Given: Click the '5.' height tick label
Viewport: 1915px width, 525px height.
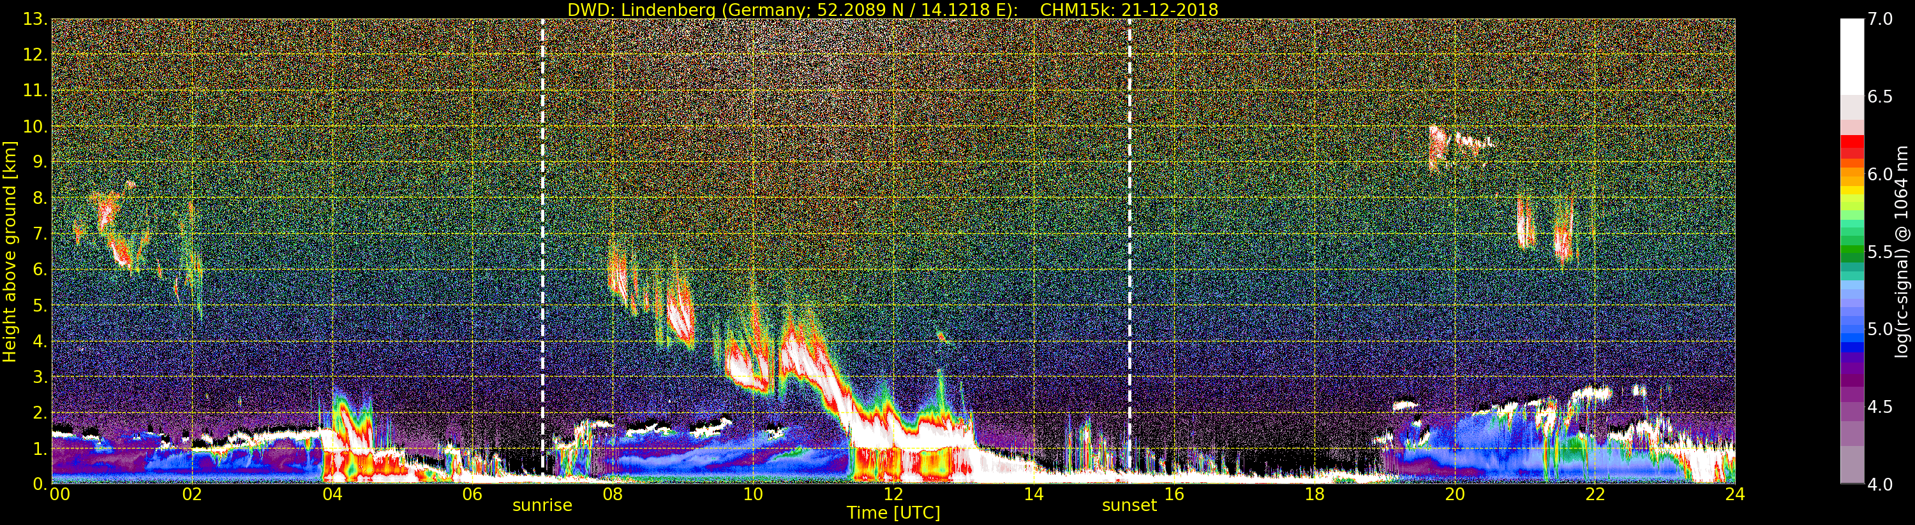Looking at the screenshot, I should click(40, 305).
